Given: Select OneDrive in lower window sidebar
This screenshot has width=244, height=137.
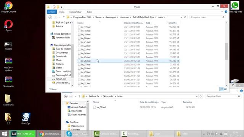Looking at the screenshot, I should [74, 122].
